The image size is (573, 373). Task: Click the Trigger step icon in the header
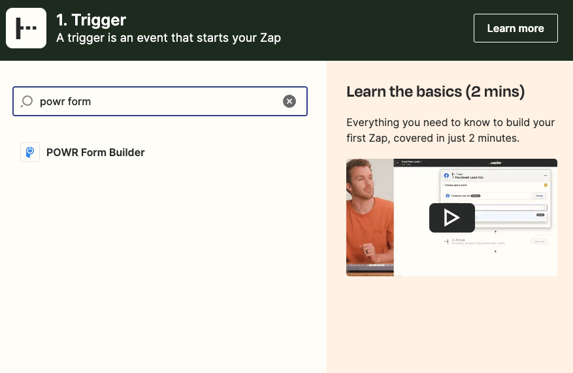pos(26,28)
